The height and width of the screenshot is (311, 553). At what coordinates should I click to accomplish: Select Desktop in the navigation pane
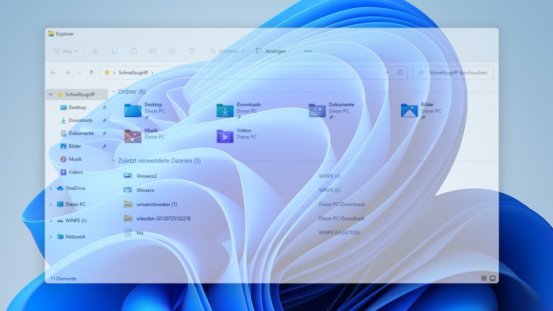(x=77, y=107)
